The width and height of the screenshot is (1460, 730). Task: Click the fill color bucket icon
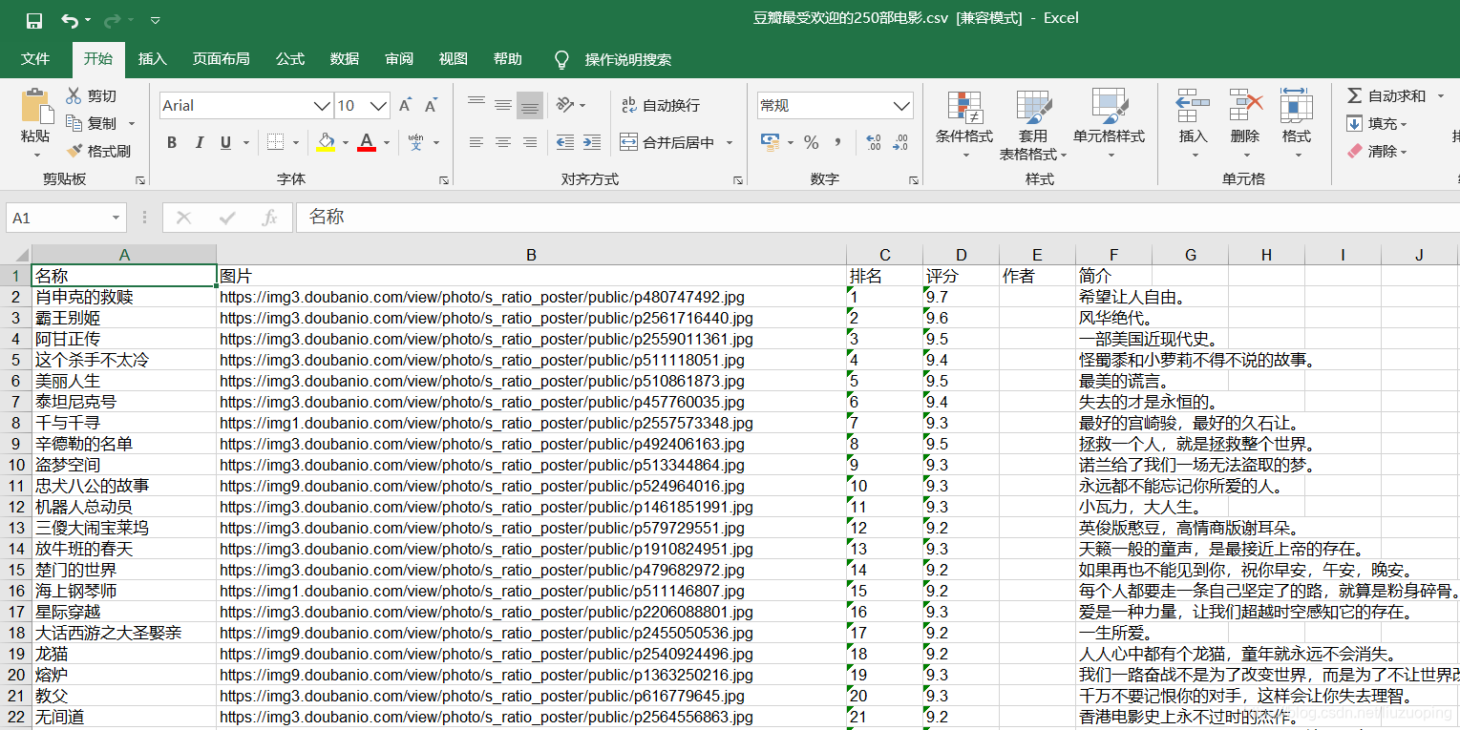(326, 142)
